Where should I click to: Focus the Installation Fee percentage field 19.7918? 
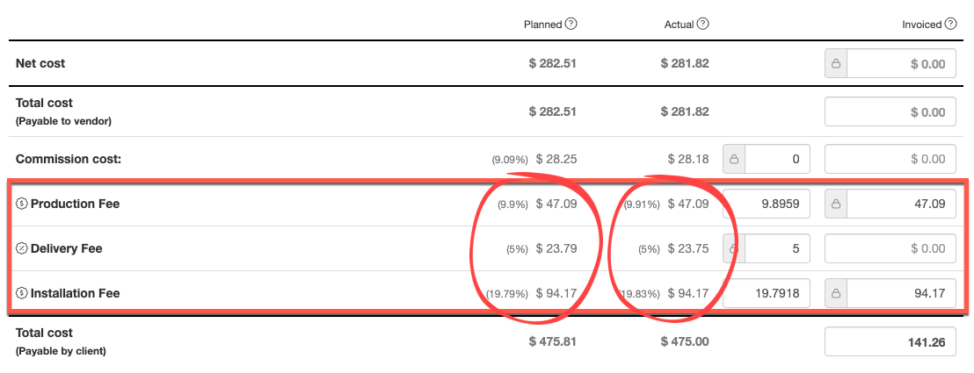click(x=766, y=293)
